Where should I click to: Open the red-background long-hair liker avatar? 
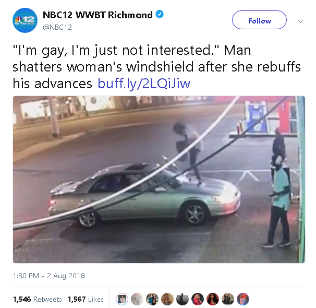click(x=213, y=299)
